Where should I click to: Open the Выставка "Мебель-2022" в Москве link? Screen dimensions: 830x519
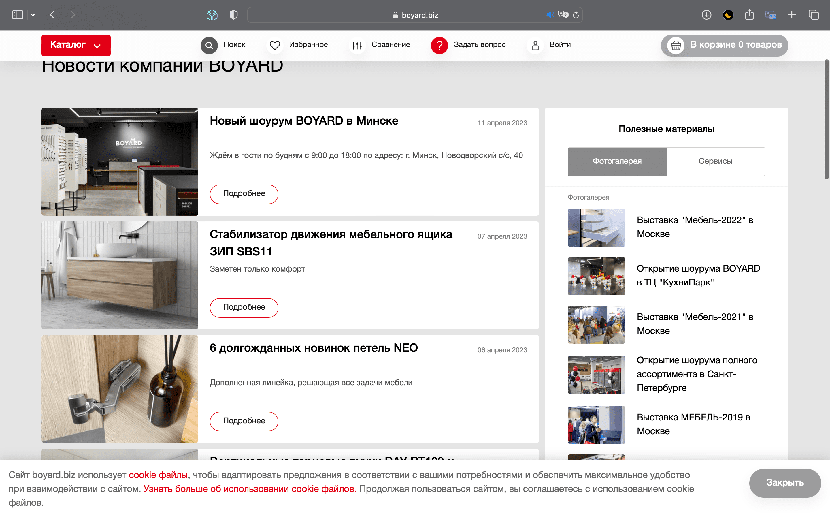coord(695,227)
